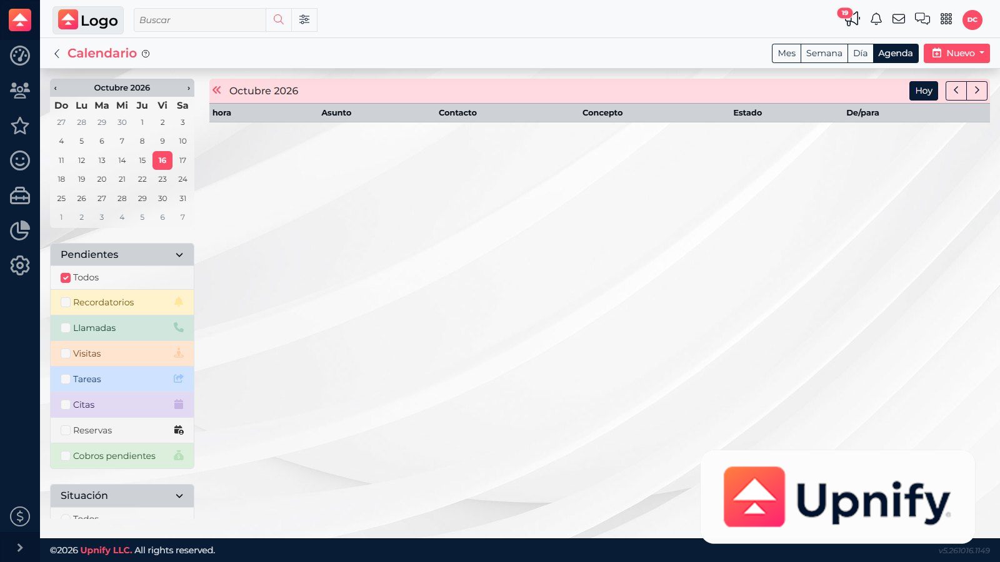Collapse the Pendientes panel
The height and width of the screenshot is (562, 1000).
click(x=179, y=255)
